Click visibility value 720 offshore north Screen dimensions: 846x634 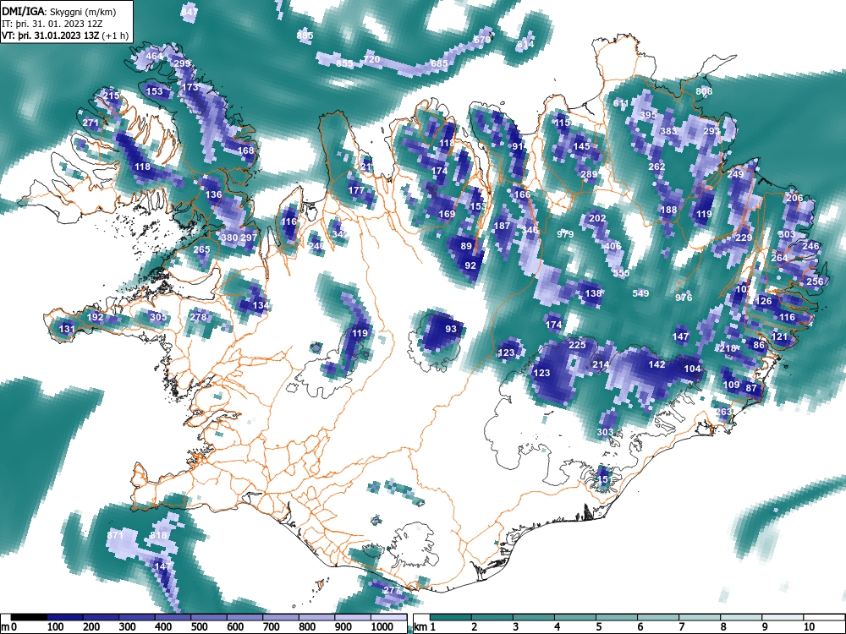pos(371,59)
